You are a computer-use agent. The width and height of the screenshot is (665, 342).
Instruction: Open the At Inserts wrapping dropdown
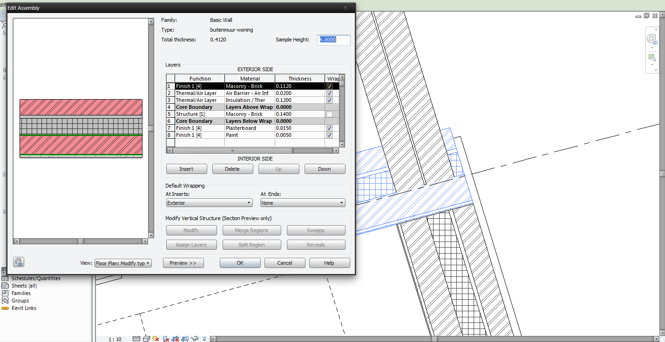[x=209, y=203]
